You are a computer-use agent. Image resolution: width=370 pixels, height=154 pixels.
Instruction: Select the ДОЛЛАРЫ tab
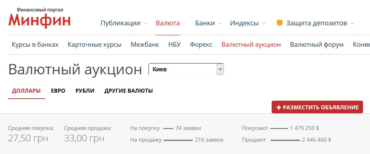tap(26, 91)
